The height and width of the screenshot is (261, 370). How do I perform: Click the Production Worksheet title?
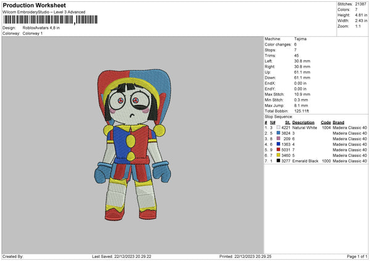click(x=34, y=5)
